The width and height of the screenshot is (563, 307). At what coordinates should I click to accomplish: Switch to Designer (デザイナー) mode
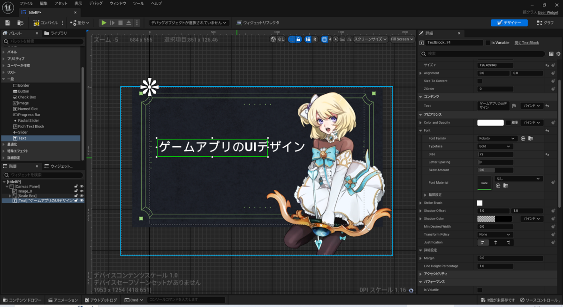509,22
